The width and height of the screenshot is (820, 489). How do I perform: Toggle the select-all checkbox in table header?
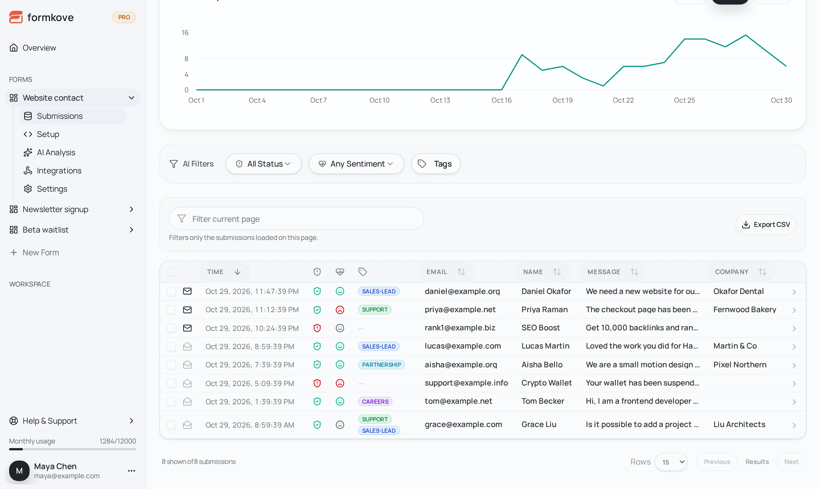point(171,272)
